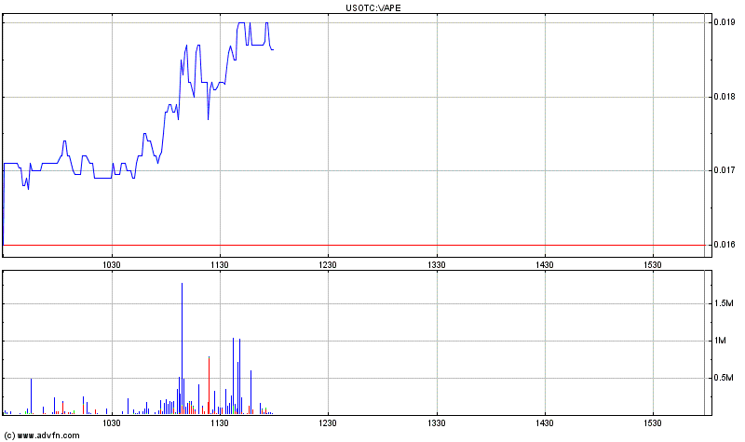Click the 0.5M volume axis label
745x442 pixels.
click(x=724, y=378)
